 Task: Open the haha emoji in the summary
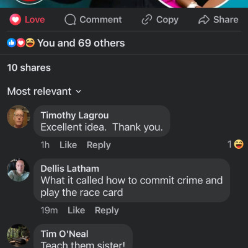tap(30, 43)
